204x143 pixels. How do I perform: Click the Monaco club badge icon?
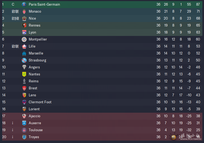tap(24, 12)
